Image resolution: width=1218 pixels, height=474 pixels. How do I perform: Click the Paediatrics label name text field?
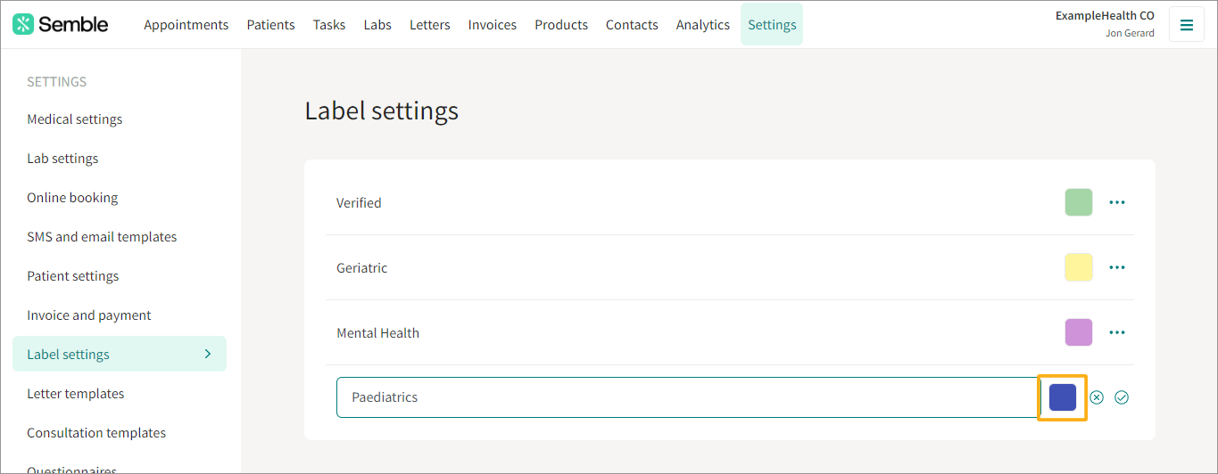687,397
